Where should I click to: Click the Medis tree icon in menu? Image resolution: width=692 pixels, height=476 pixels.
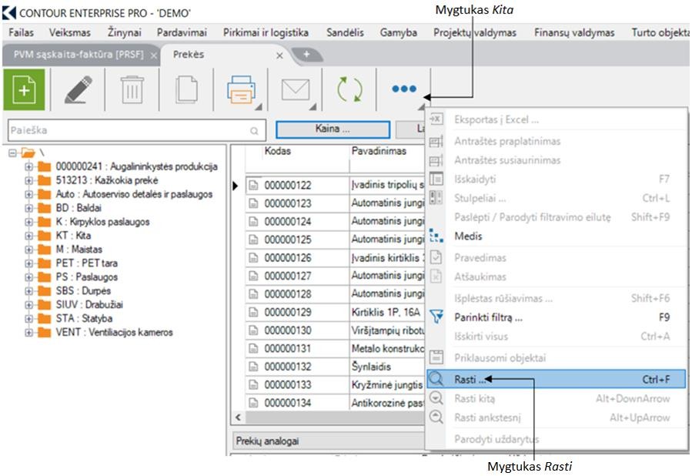436,236
